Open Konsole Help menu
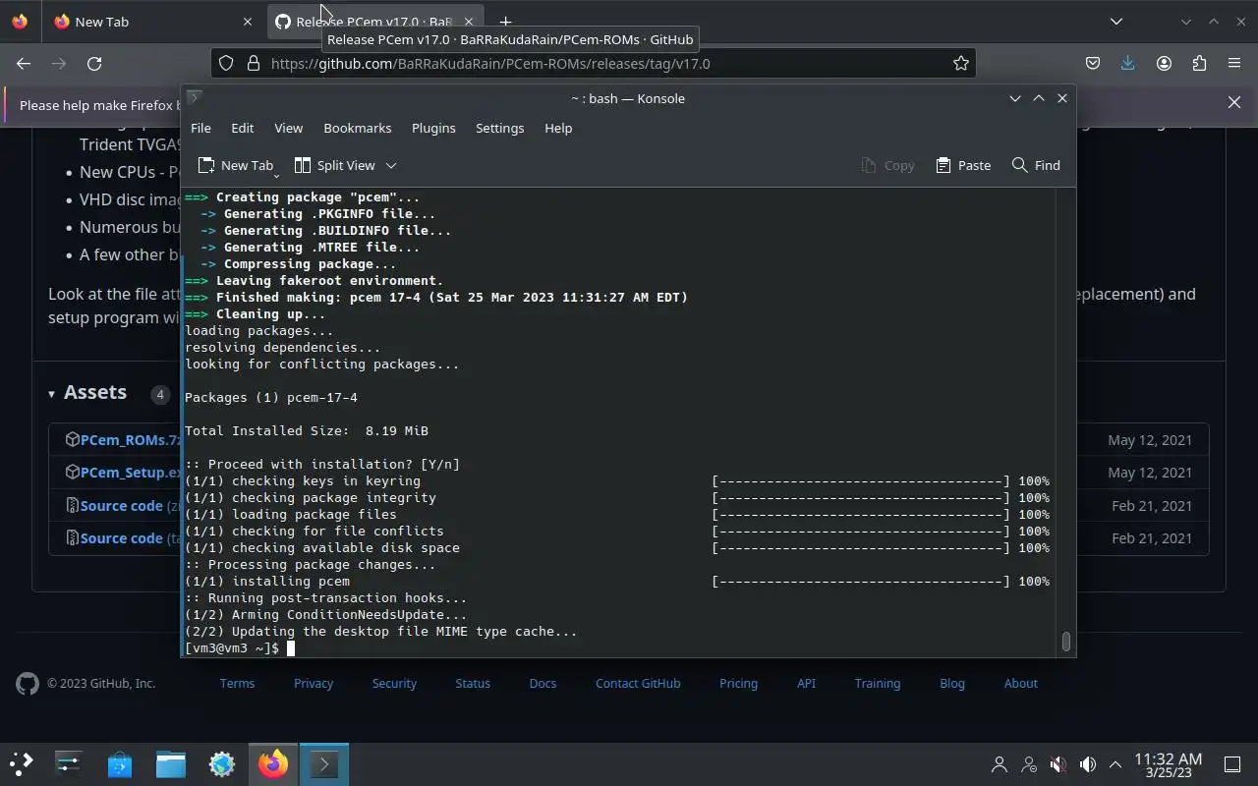This screenshot has height=786, width=1258. [558, 128]
